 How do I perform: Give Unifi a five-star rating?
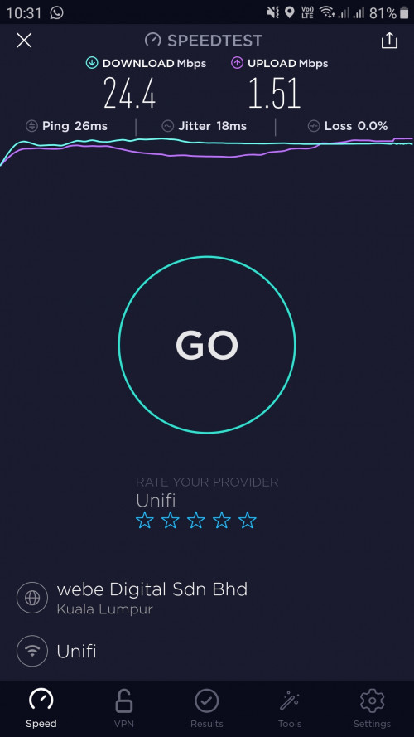pos(248,521)
